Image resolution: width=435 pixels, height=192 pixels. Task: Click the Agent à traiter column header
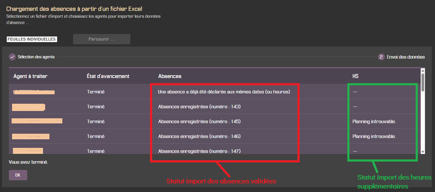coord(30,76)
